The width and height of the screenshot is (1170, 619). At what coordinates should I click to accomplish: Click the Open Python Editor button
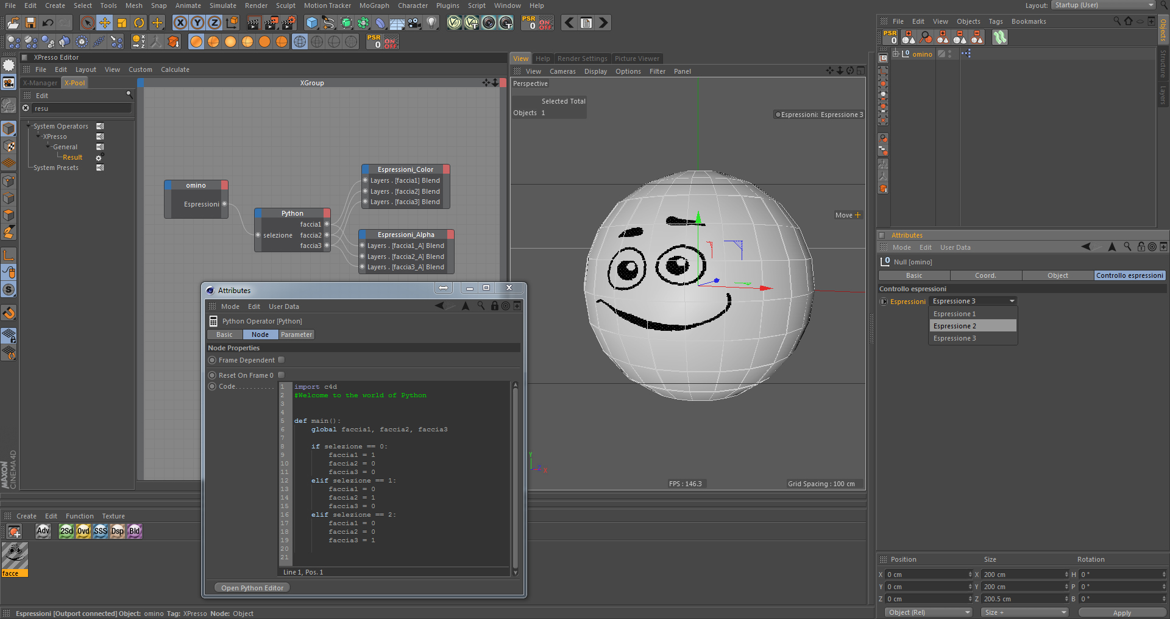(252, 588)
